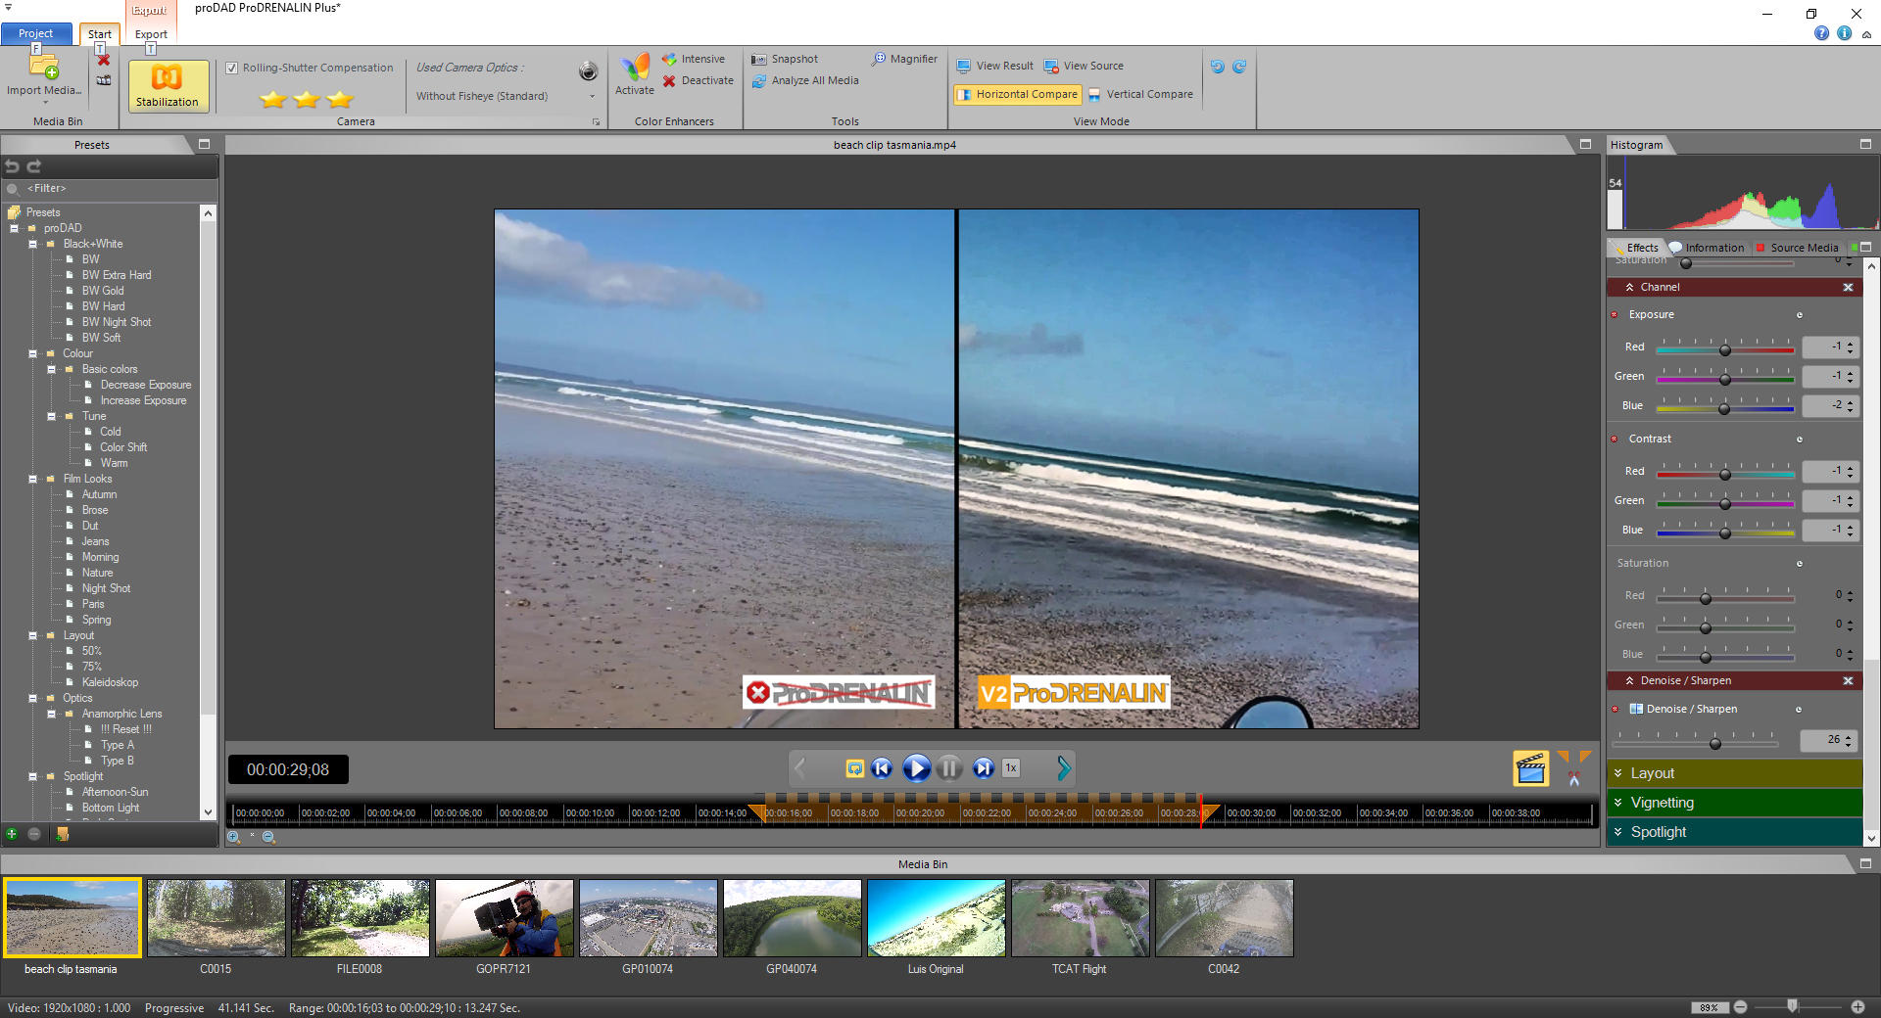
Task: Toggle the Denoise / Sharpen enable dot
Action: pyautogui.click(x=1615, y=709)
